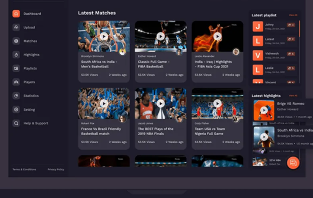Play India - Iraq Highlights video
The image size is (313, 198).
coord(217,37)
